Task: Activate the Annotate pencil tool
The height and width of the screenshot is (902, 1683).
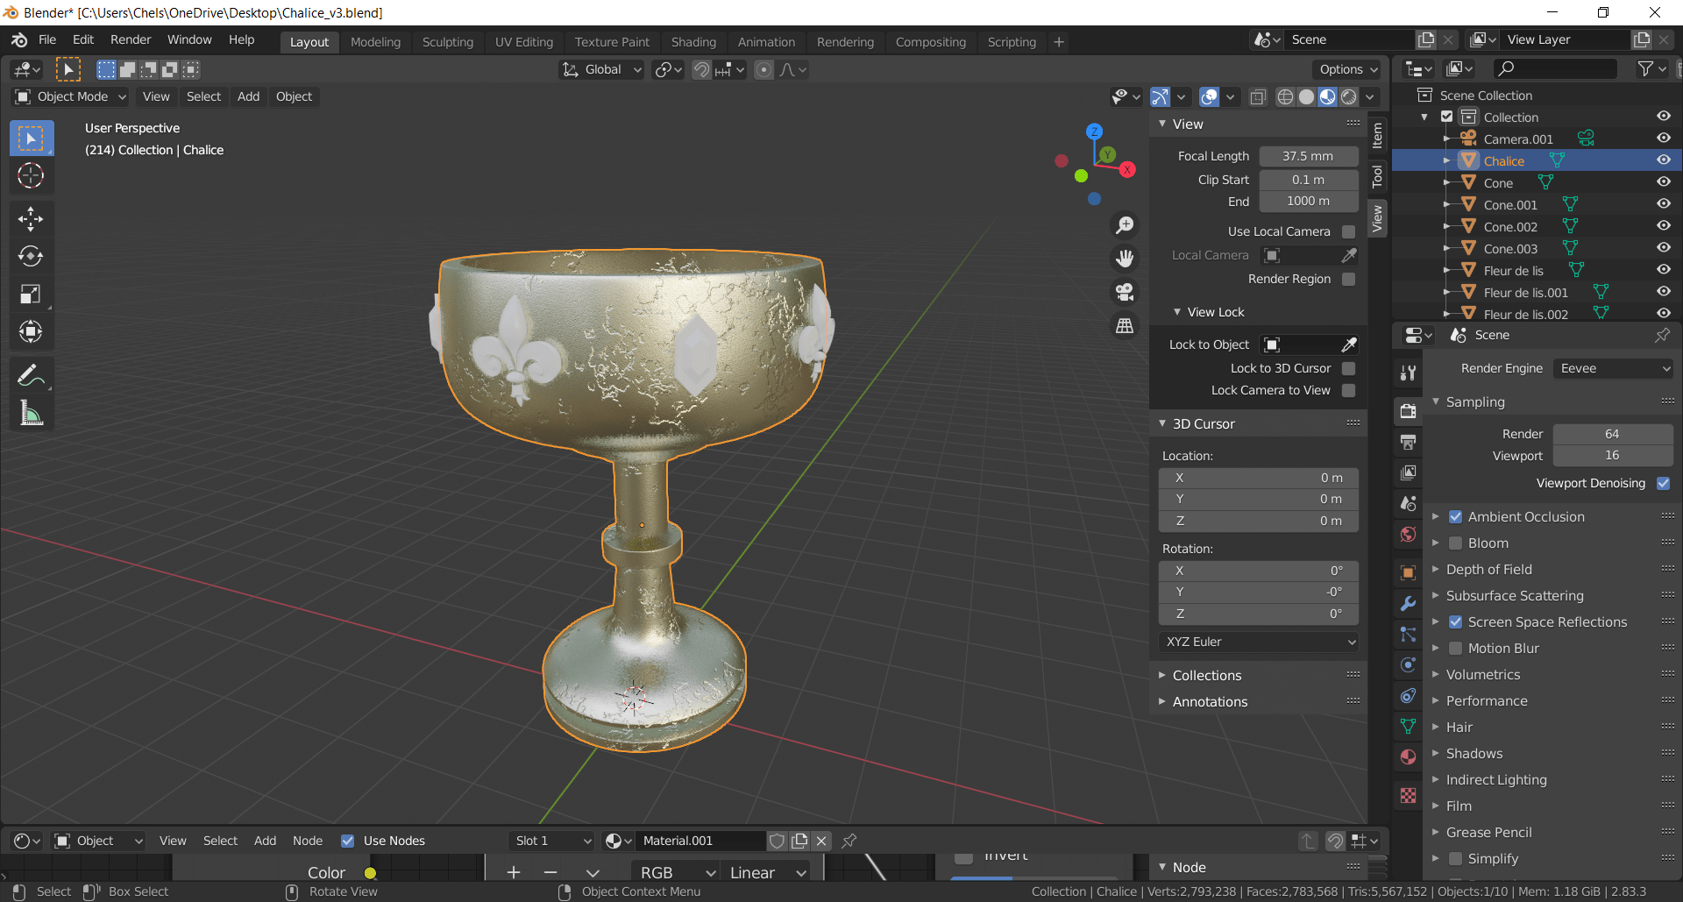Action: coord(31,376)
